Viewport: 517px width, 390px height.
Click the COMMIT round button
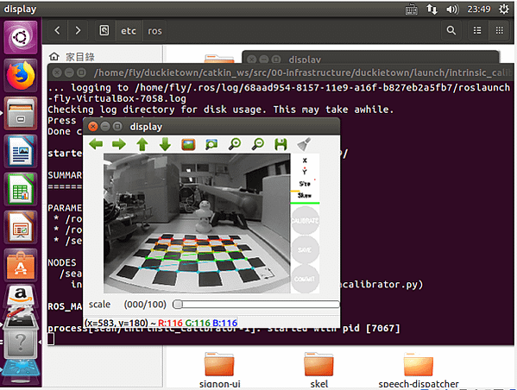(x=305, y=279)
